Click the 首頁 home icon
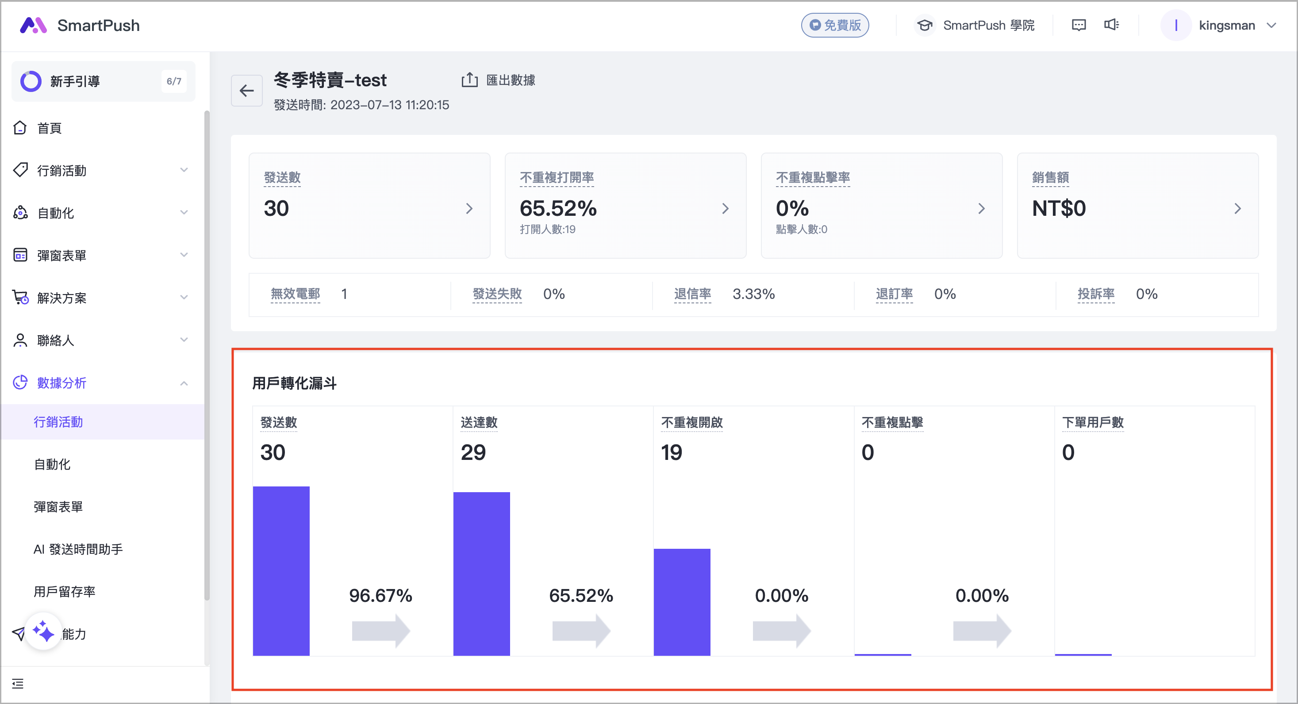Viewport: 1298px width, 704px height. point(19,128)
